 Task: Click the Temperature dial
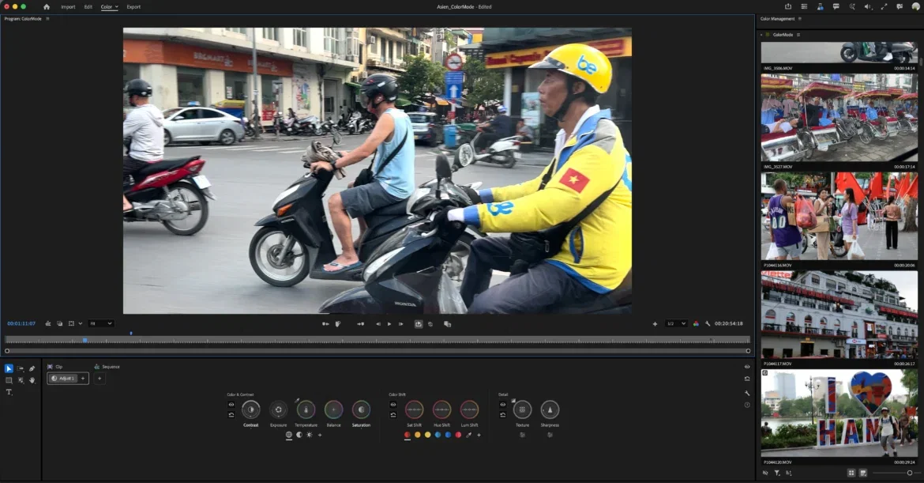pyautogui.click(x=306, y=409)
